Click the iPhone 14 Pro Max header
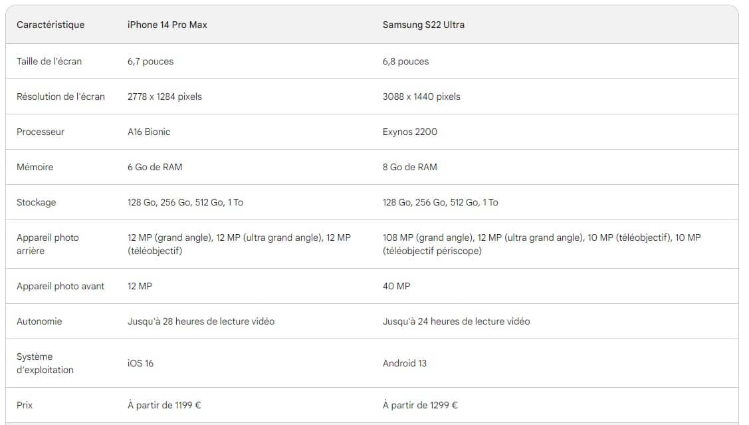Screen dimensions: 749x425 [167, 25]
